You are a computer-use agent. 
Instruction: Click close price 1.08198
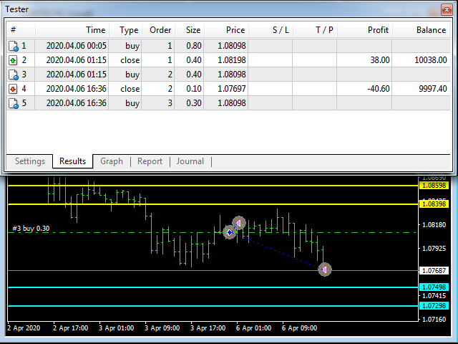click(232, 60)
